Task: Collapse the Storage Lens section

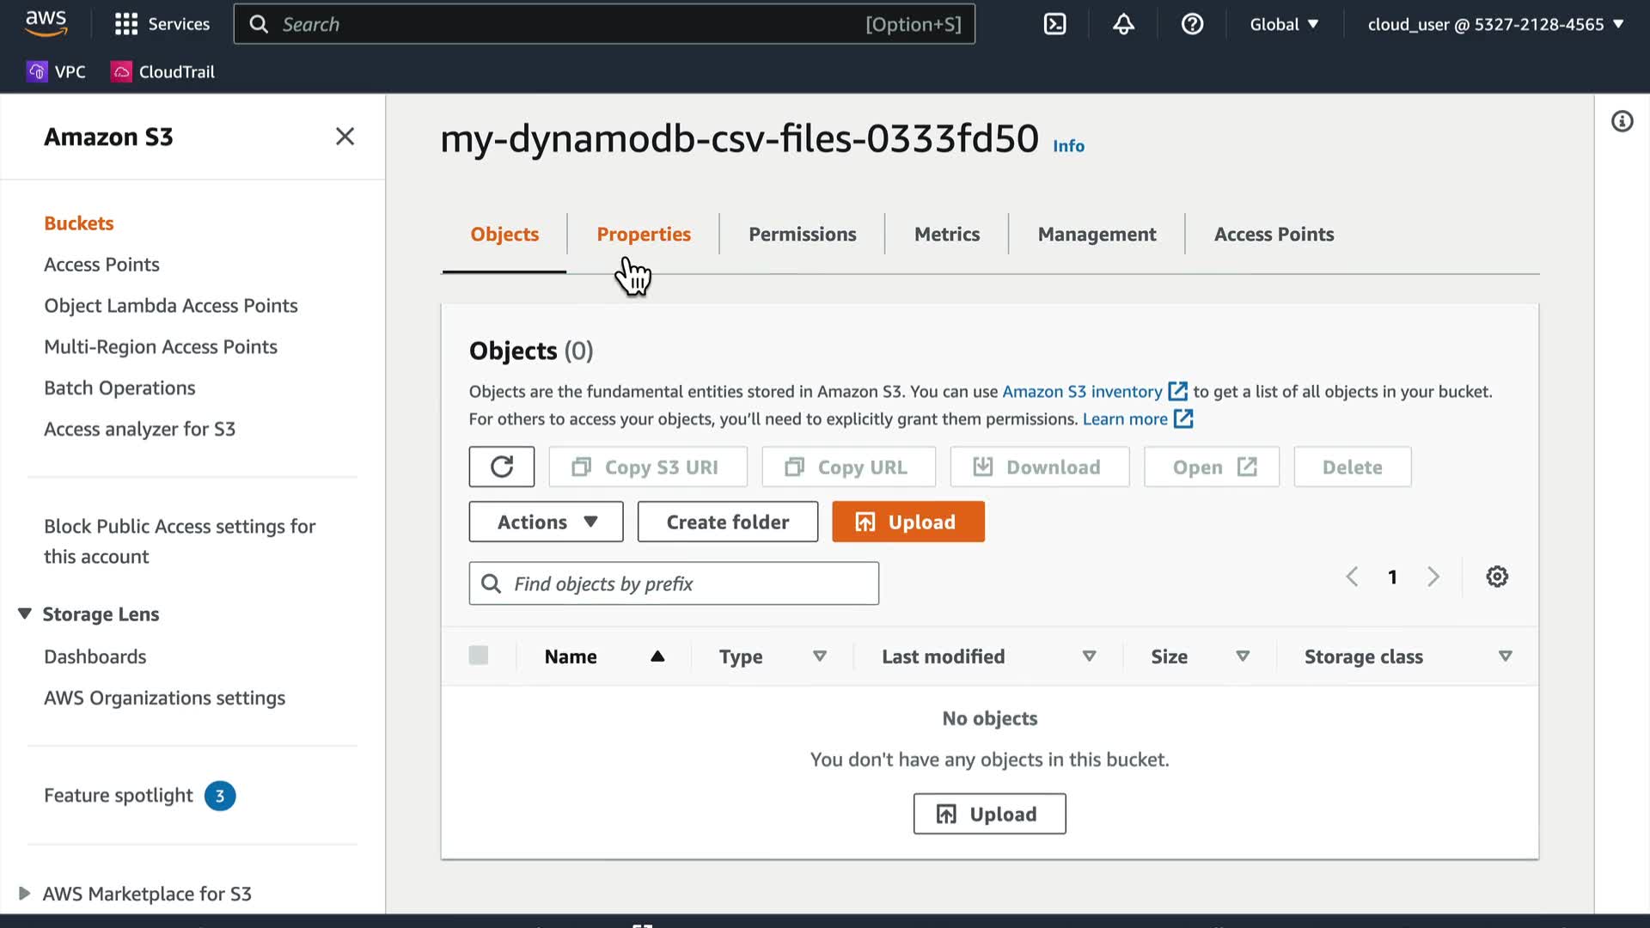Action: 24,614
